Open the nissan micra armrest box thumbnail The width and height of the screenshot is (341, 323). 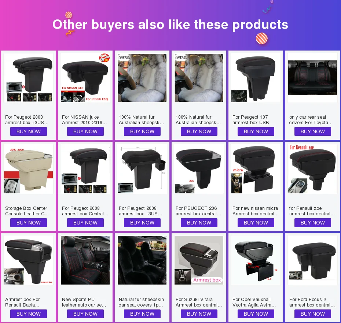click(256, 169)
